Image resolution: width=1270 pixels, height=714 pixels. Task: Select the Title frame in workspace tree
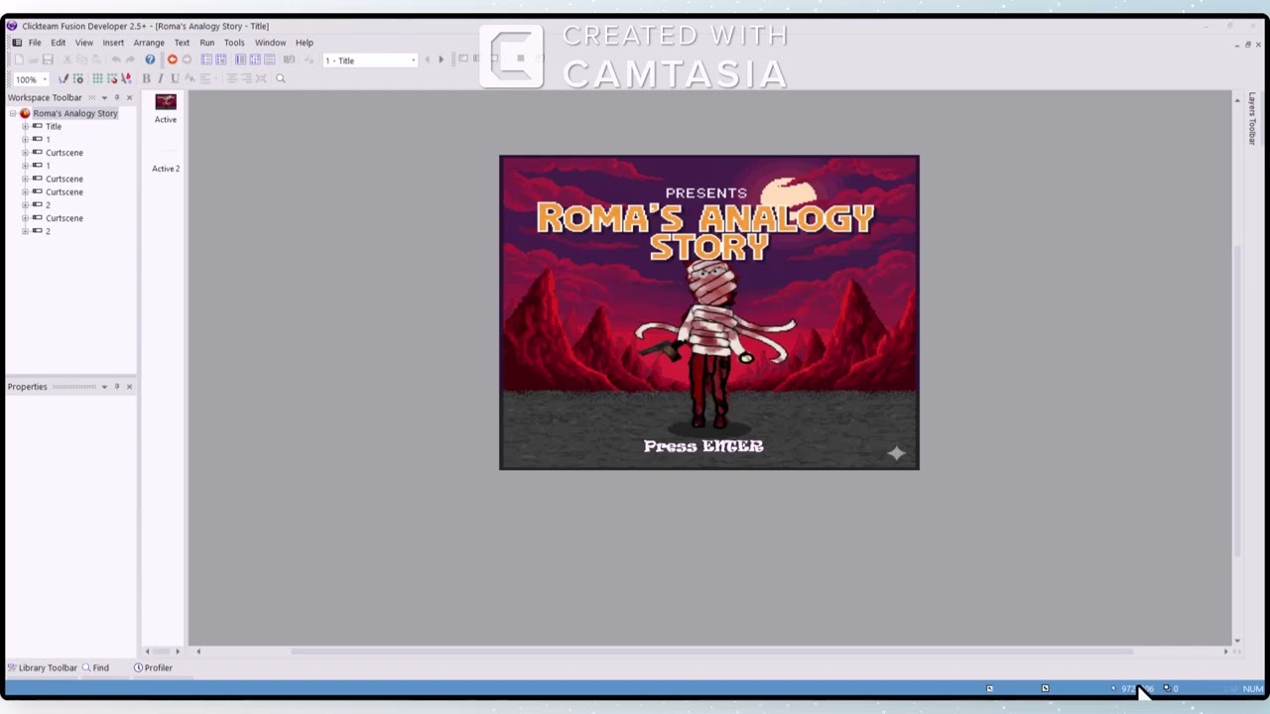pos(54,127)
